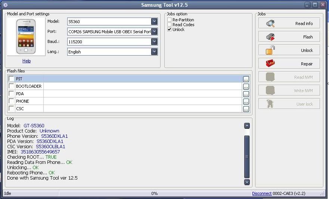The image size is (329, 199).
Task: Click the Disconnect link in status bar
Action: tap(262, 193)
